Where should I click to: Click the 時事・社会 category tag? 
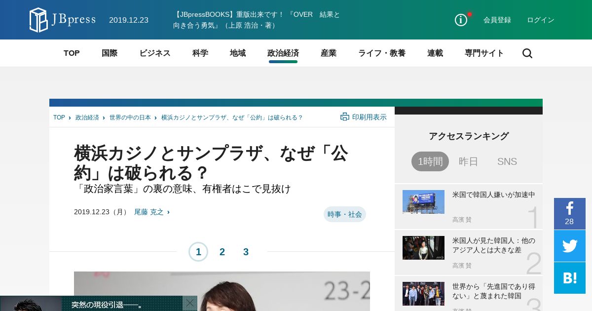pyautogui.click(x=345, y=214)
